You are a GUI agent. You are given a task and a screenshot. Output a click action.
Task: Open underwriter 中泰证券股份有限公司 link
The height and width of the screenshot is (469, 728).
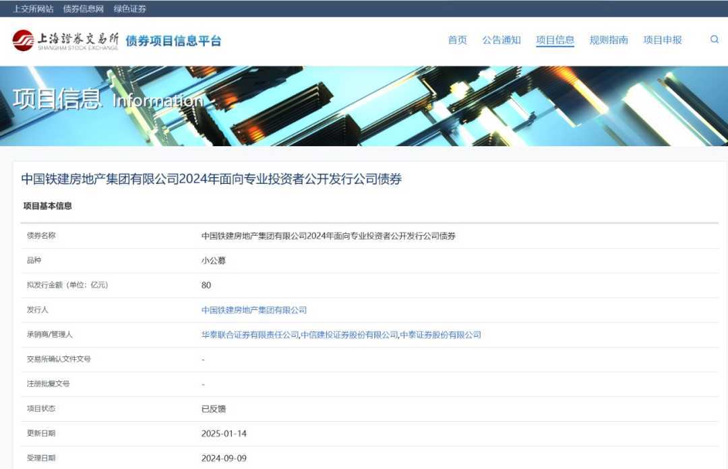[x=441, y=335]
